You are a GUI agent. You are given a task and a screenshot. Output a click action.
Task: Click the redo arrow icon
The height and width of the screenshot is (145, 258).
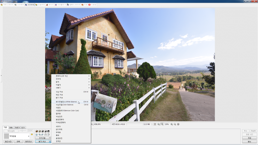pyautogui.click(x=42, y=135)
